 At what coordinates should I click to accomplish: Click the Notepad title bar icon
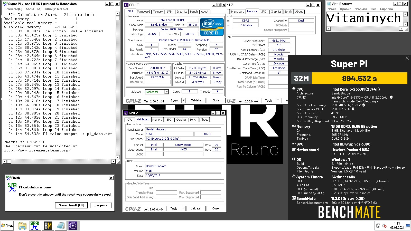[x=329, y=4]
